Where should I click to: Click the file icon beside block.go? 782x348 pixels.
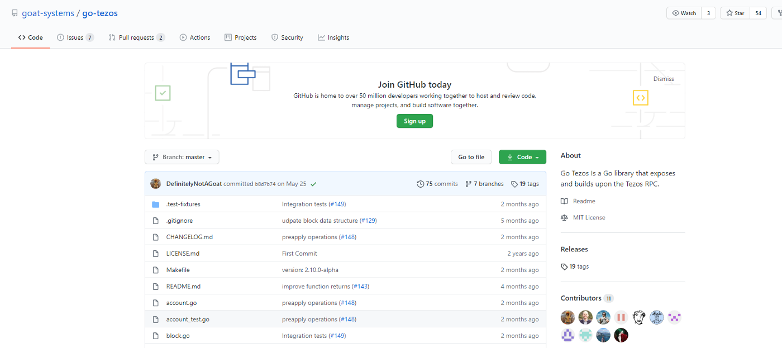point(156,336)
